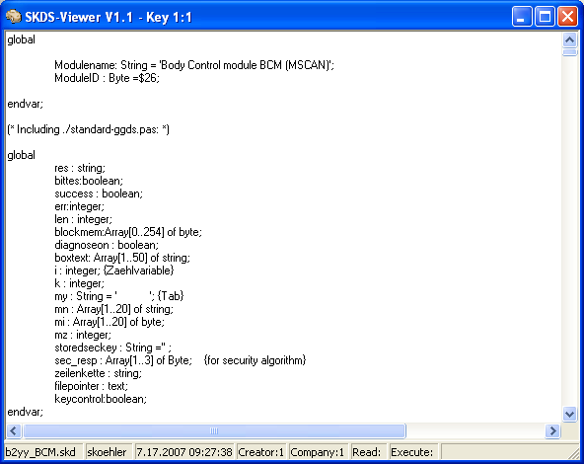Screen dimensions: 584x464
Task: Click the vertical scrollbar thumb near top
Action: tap(569, 52)
